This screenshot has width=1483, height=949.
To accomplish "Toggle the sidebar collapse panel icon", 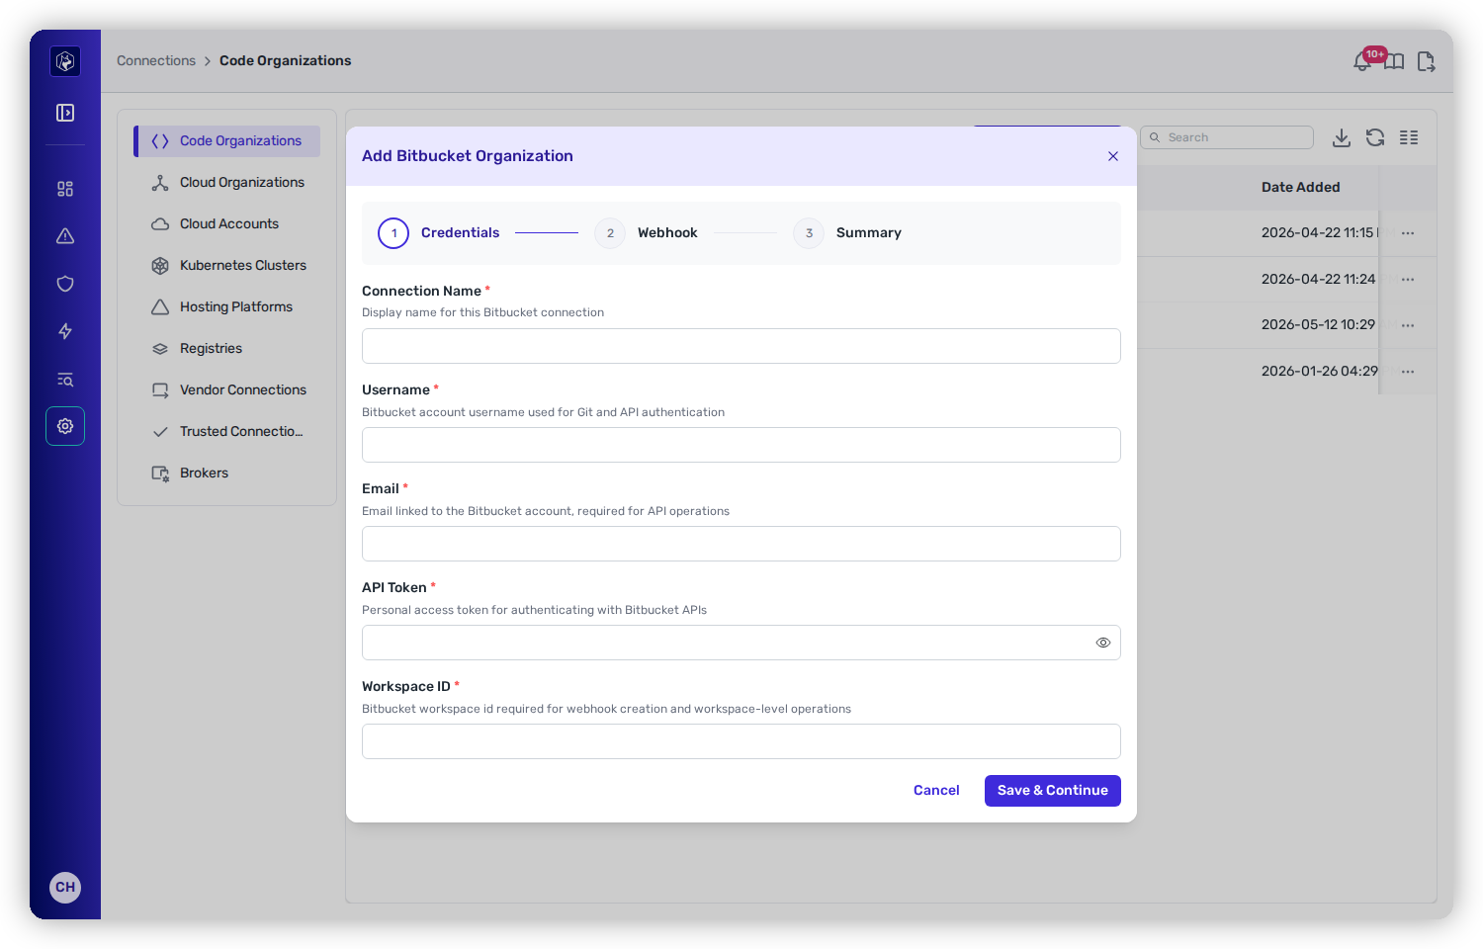I will click(x=65, y=113).
